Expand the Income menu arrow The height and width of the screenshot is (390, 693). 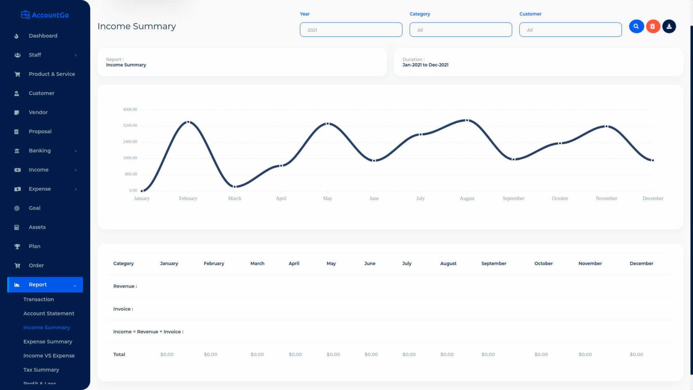point(75,170)
